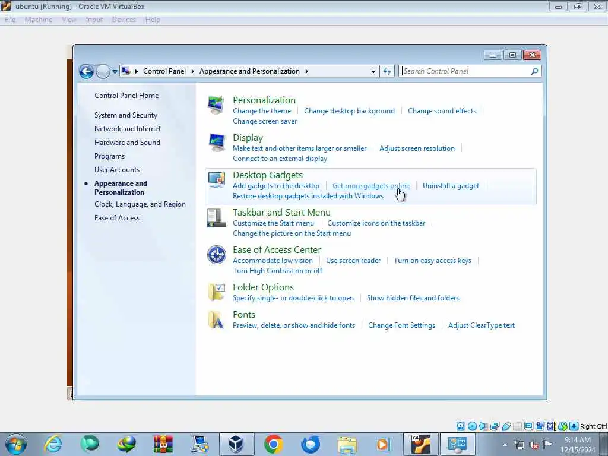Open User Accounts in sidebar
This screenshot has width=608, height=456.
(117, 169)
